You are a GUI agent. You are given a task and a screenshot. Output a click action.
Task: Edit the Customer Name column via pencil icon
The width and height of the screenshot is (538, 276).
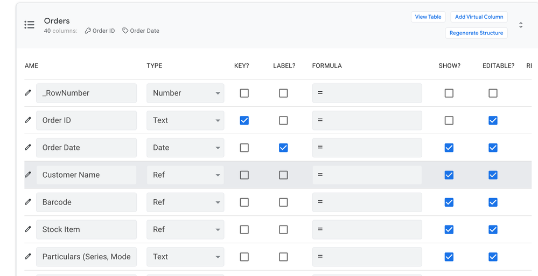tap(28, 175)
